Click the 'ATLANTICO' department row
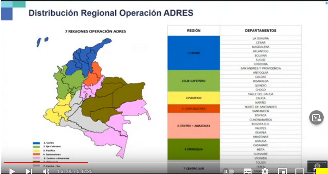The image size is (328, 174). pos(261,51)
